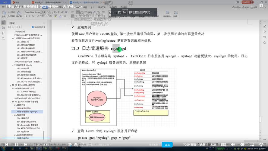
Task: Click the document vertical scrollbar thumb
Action: pyautogui.click(x=260, y=119)
